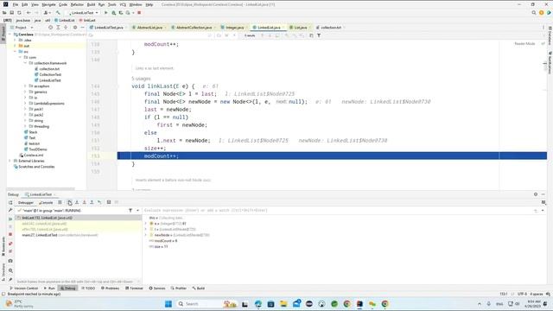Mute breakpoints in the debug sidebar
553x311 pixels.
pos(10,251)
